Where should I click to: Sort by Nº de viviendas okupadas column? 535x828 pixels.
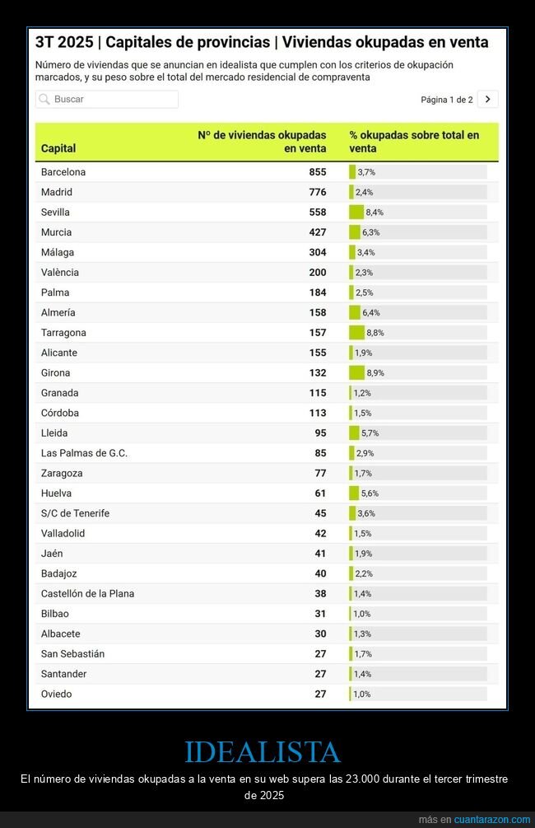[262, 142]
